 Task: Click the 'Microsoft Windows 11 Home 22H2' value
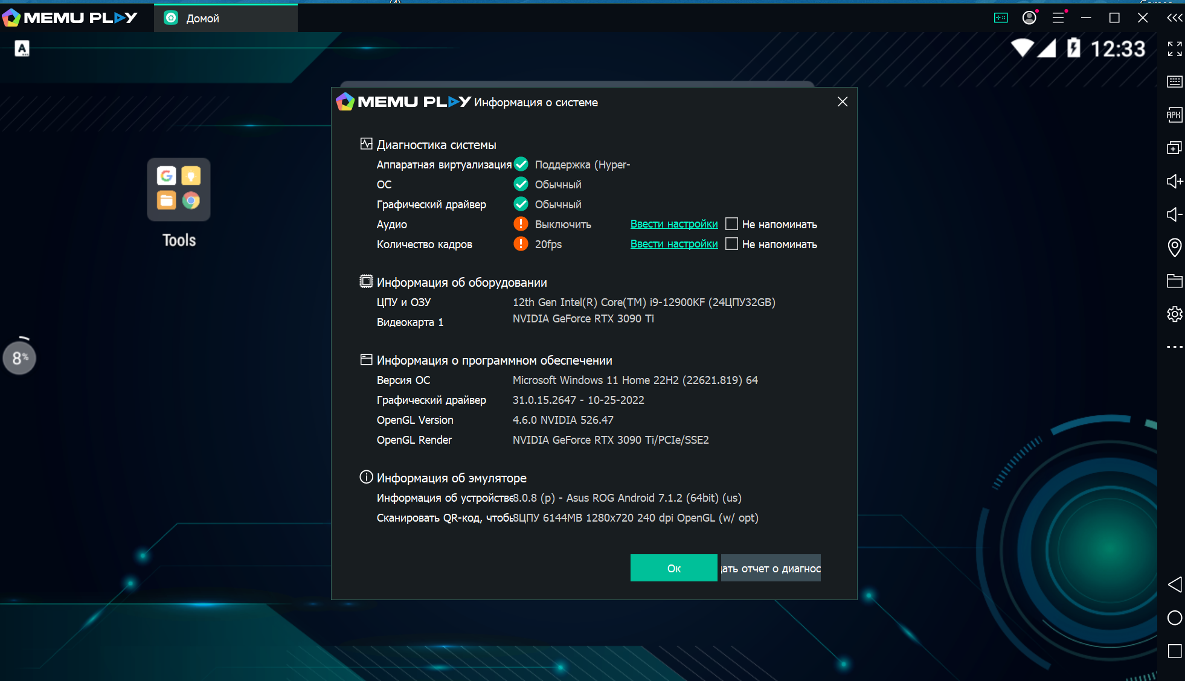tap(635, 380)
